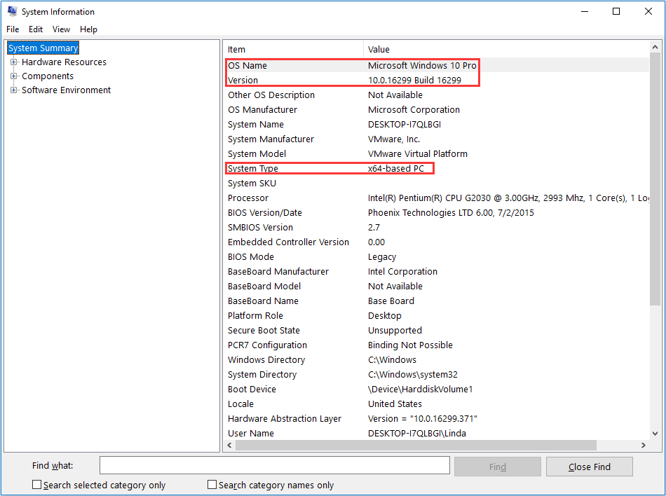
Task: Click the 'Legacy' BIOS Mode value
Action: (x=382, y=256)
